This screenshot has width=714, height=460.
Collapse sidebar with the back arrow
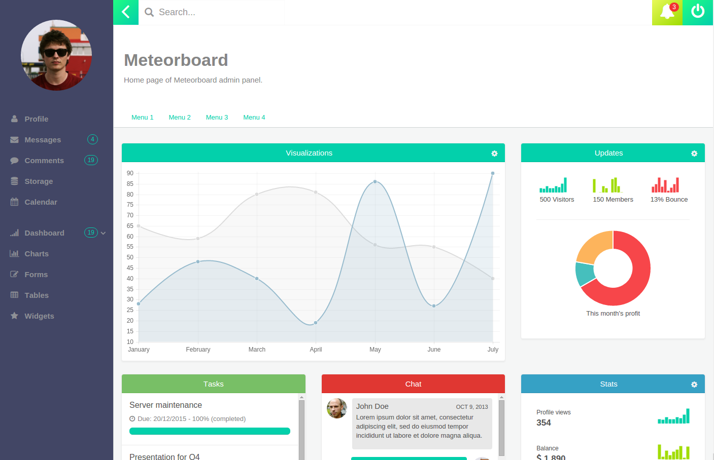(126, 12)
